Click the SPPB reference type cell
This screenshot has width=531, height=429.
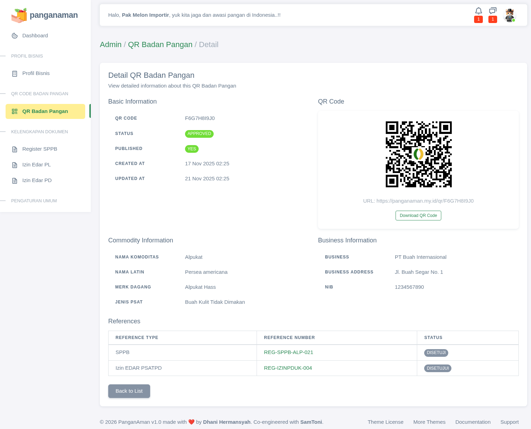pos(183,352)
